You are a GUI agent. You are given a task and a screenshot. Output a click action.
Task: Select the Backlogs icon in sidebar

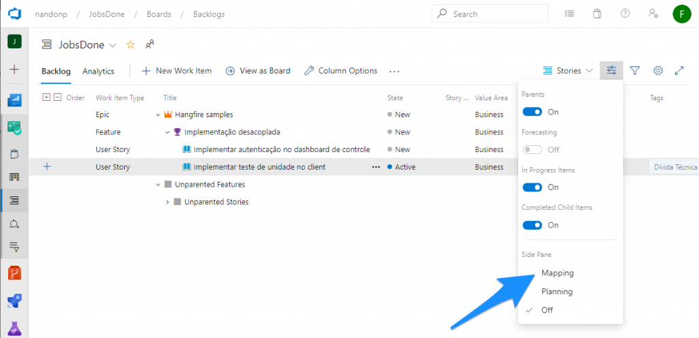(x=14, y=200)
